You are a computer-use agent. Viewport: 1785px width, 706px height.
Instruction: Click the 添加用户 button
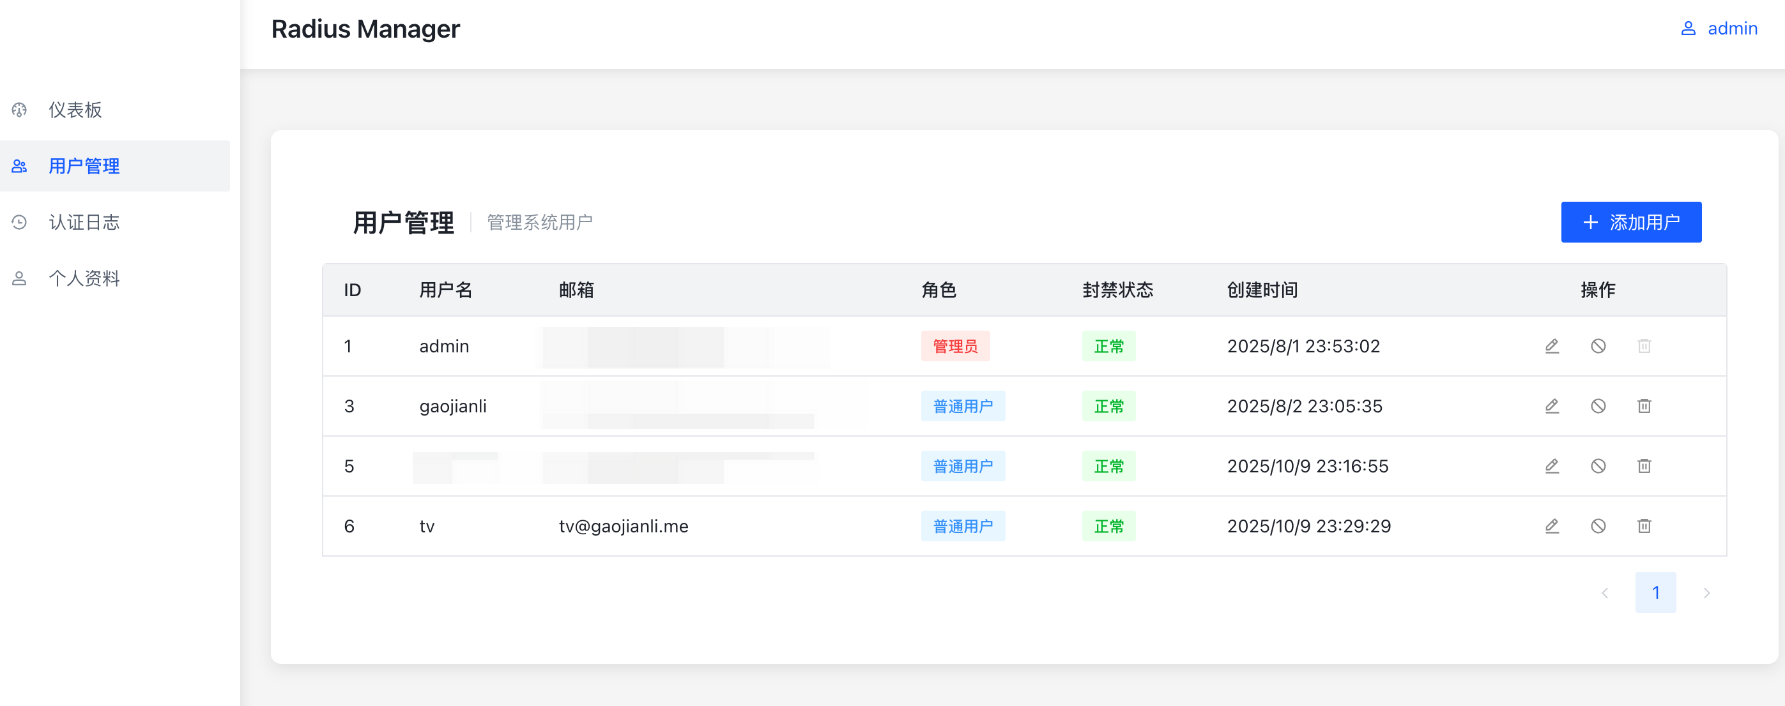click(x=1630, y=222)
